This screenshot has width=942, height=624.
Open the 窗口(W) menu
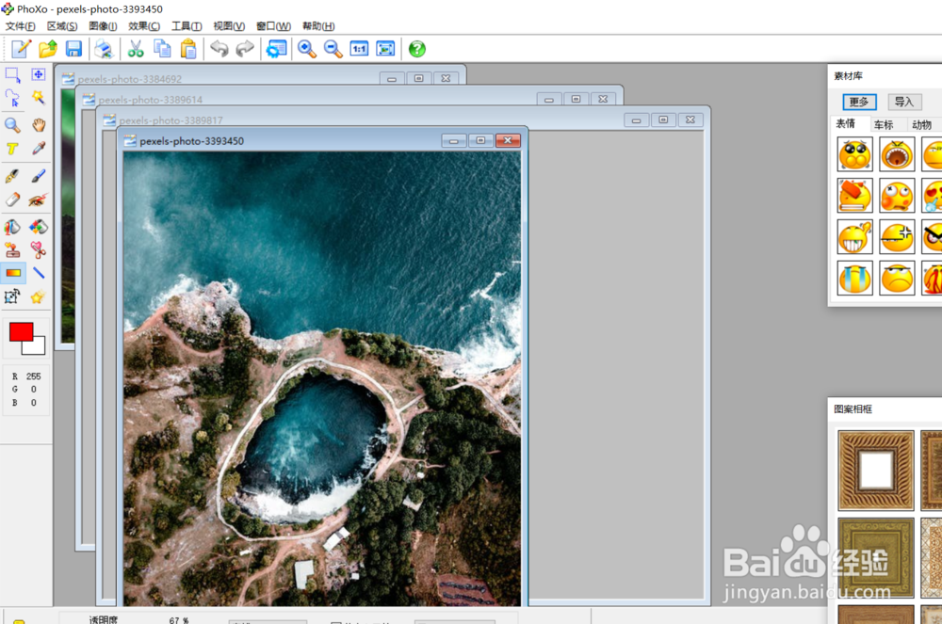pyautogui.click(x=273, y=25)
